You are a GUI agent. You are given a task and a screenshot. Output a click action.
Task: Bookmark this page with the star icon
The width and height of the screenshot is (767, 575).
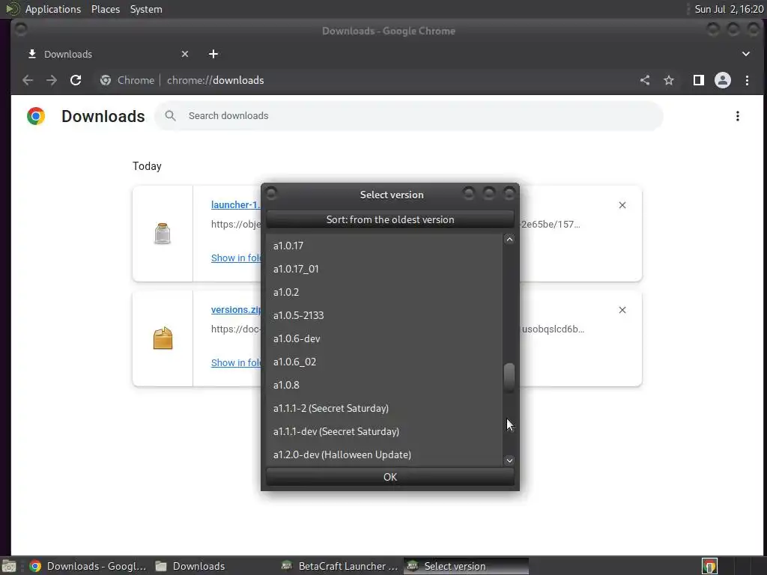[x=669, y=80]
